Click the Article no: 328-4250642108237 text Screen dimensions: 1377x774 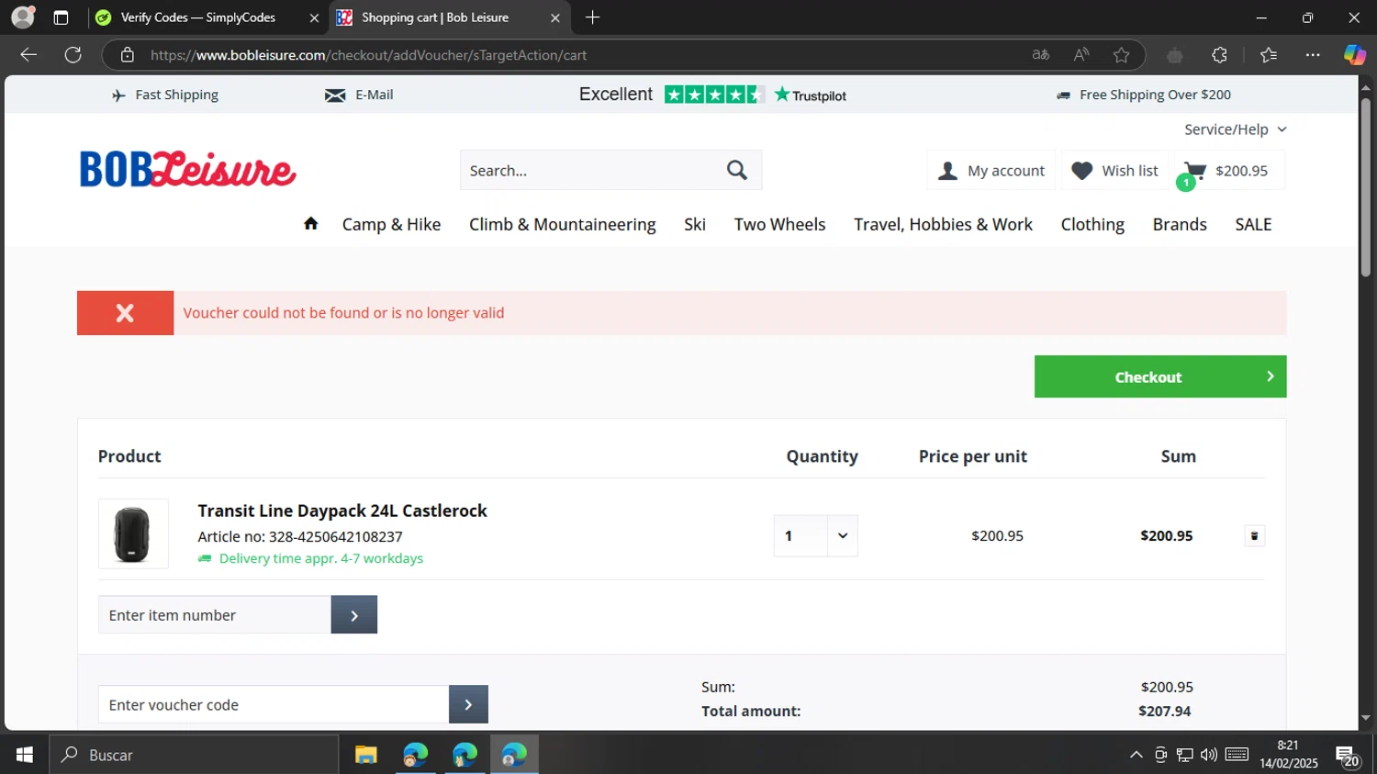click(300, 537)
